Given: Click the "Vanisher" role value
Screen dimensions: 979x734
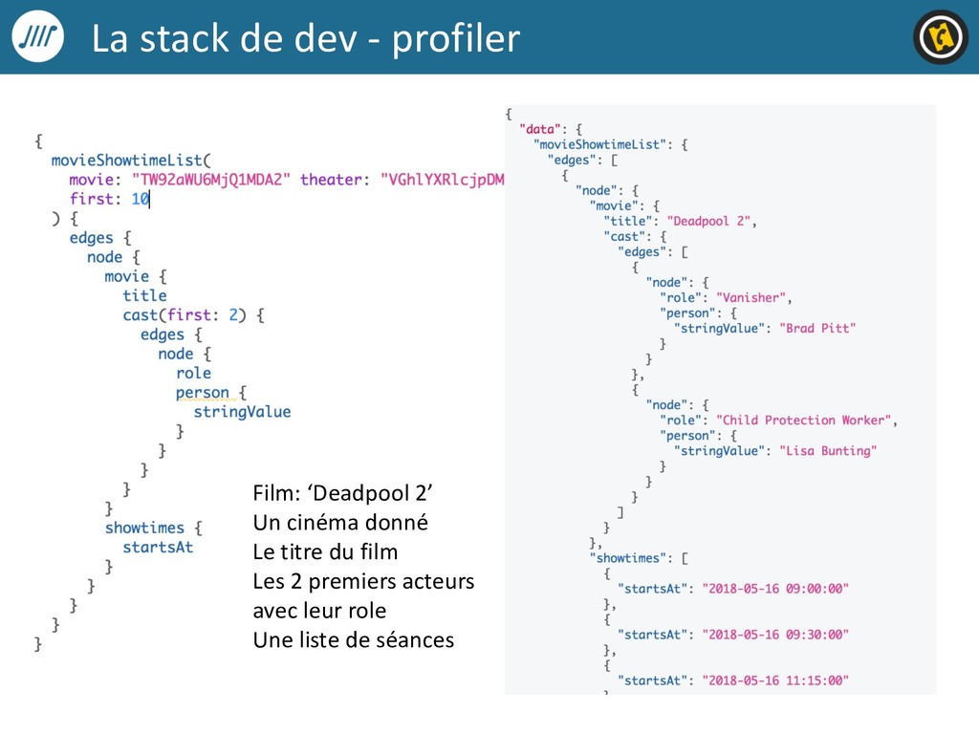Looking at the screenshot, I should (751, 298).
